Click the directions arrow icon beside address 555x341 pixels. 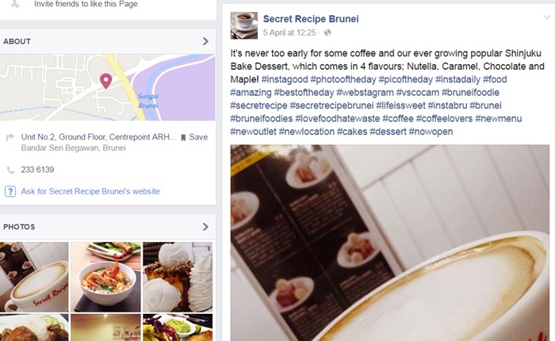(10, 137)
